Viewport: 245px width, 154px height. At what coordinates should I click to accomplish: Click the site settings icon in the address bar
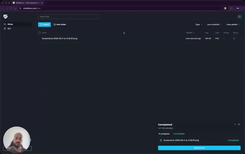[20, 8]
